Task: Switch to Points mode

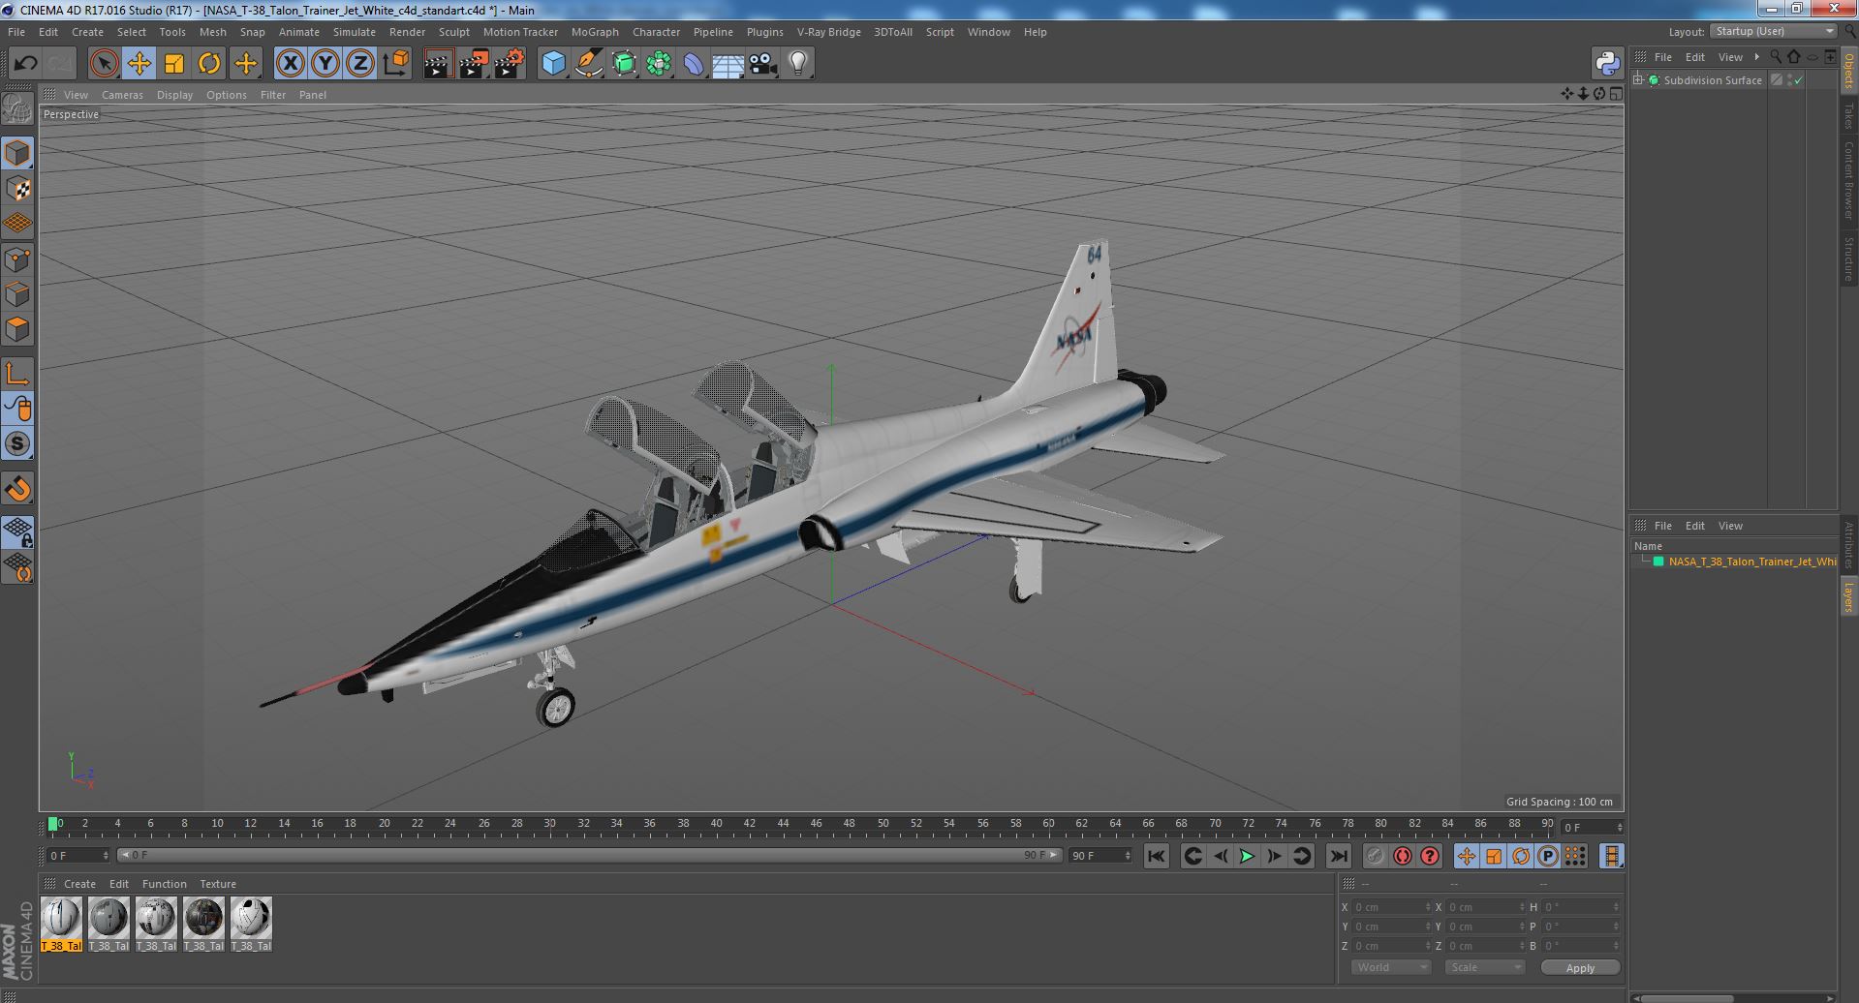Action: coord(17,259)
